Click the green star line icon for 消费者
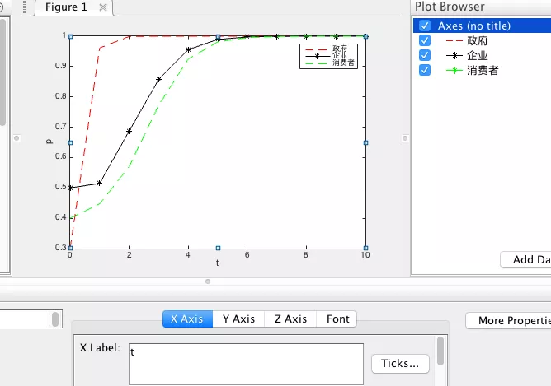The image size is (551, 386). (454, 71)
